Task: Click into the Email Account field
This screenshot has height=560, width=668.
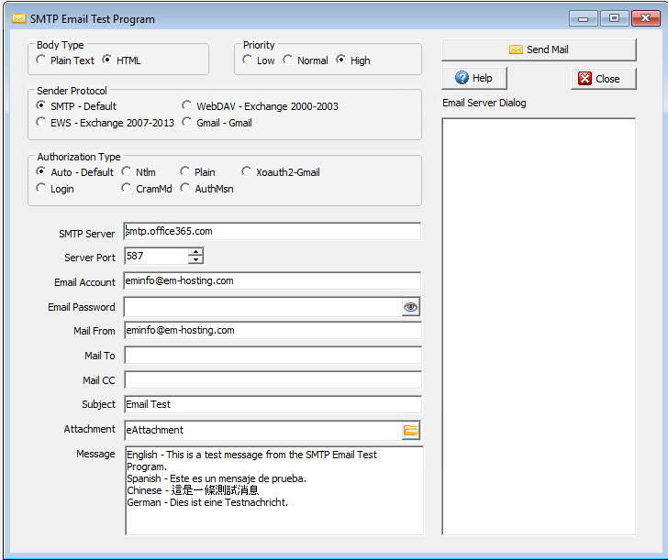Action: [273, 280]
